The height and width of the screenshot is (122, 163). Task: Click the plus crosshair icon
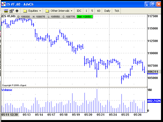click(x=17, y=11)
